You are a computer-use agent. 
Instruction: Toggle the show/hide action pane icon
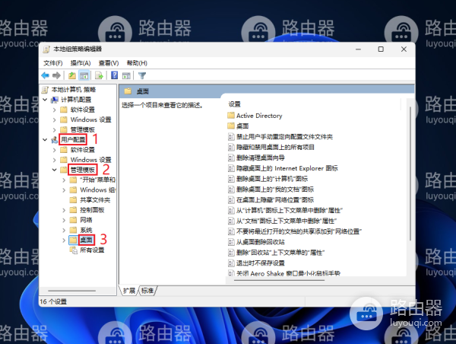(x=126, y=76)
